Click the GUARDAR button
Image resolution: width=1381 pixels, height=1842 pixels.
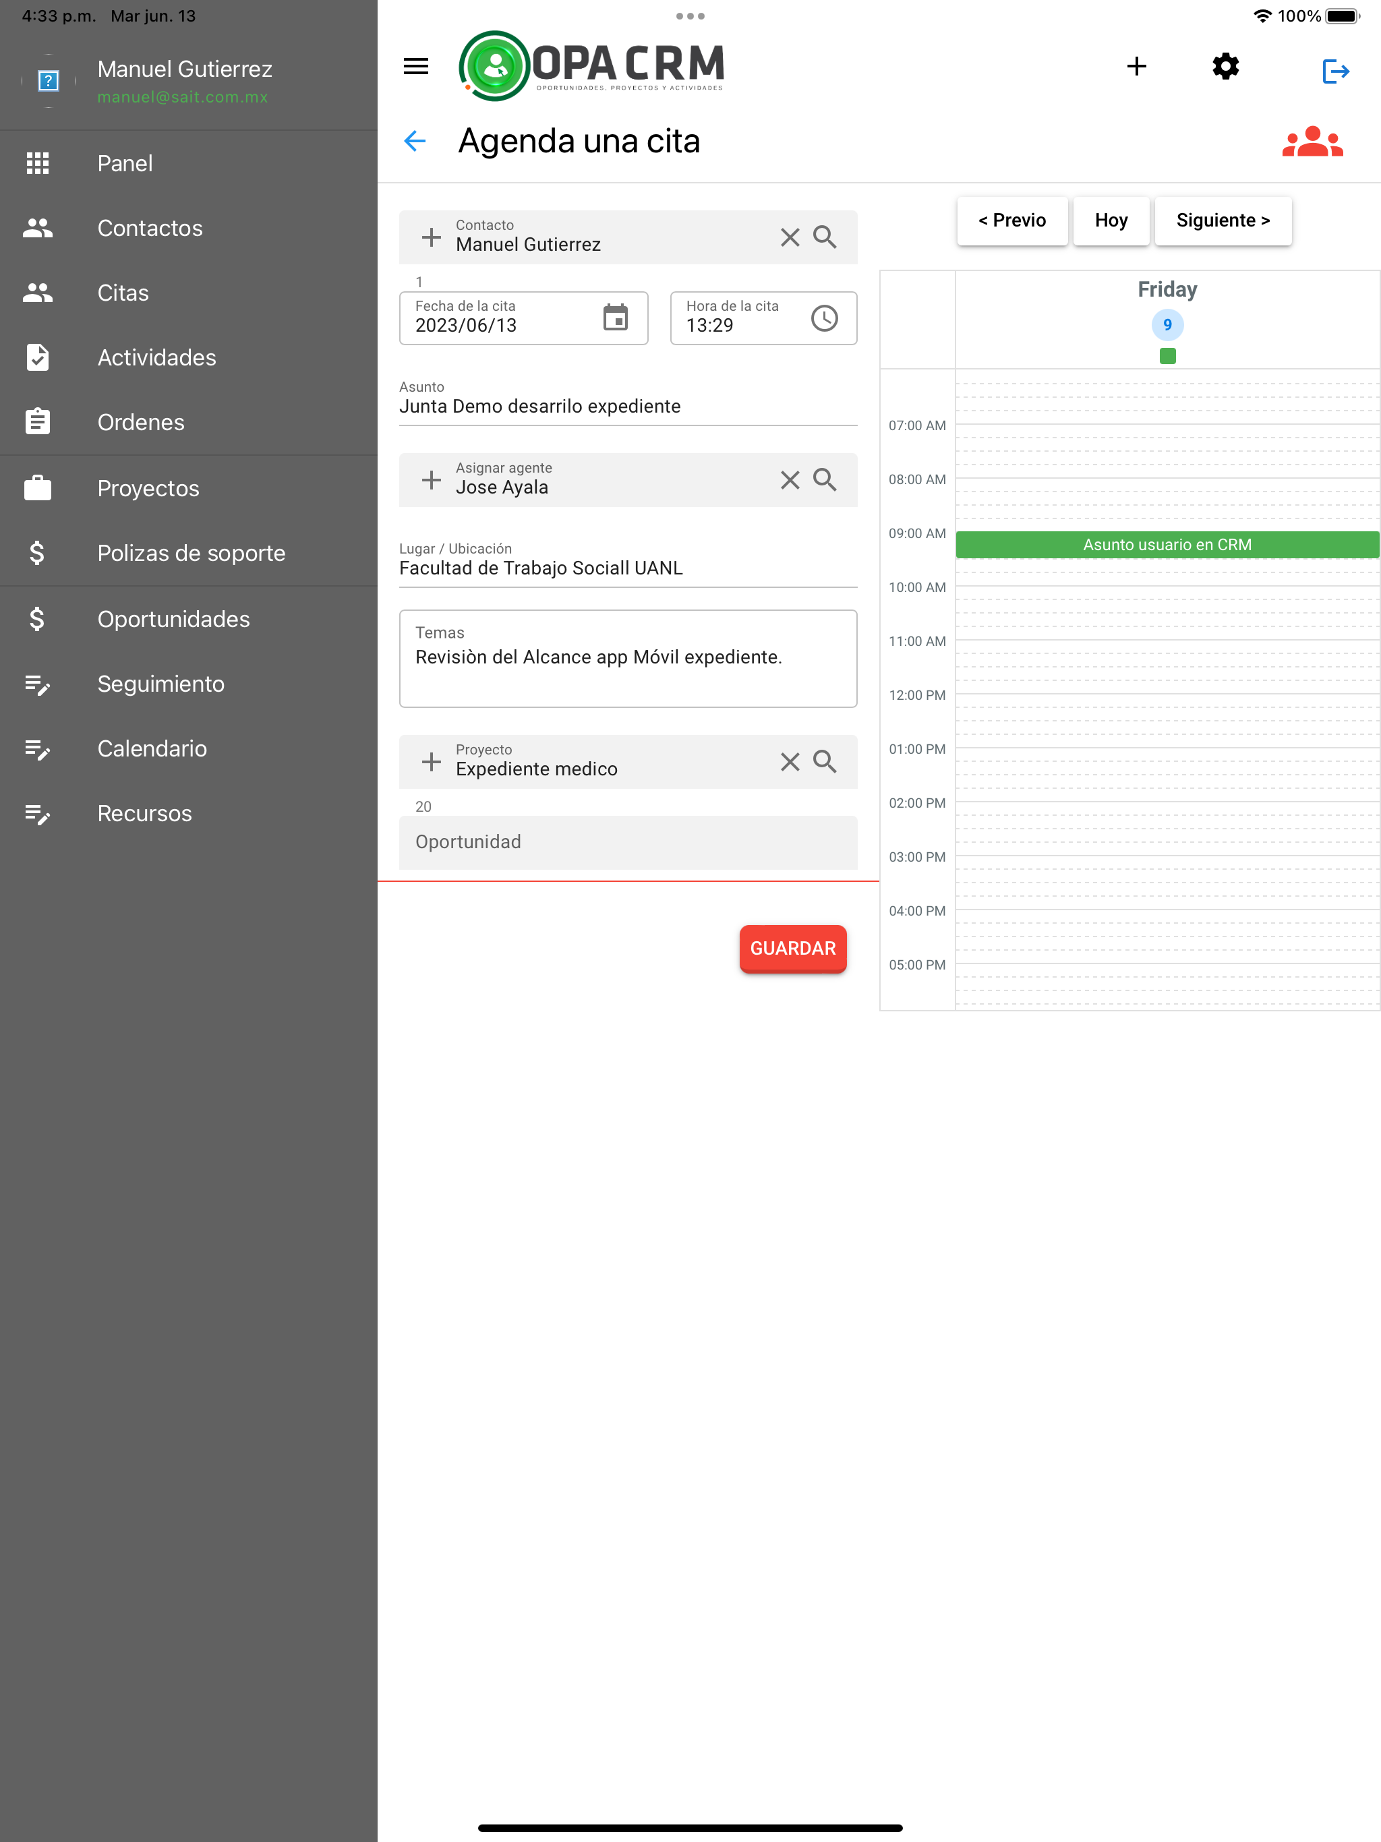click(x=792, y=949)
